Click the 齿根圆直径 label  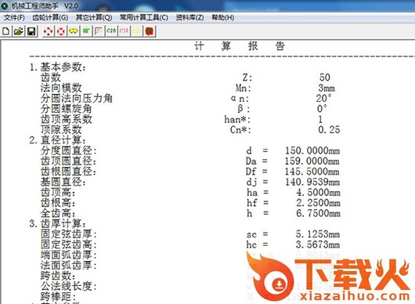coord(69,172)
